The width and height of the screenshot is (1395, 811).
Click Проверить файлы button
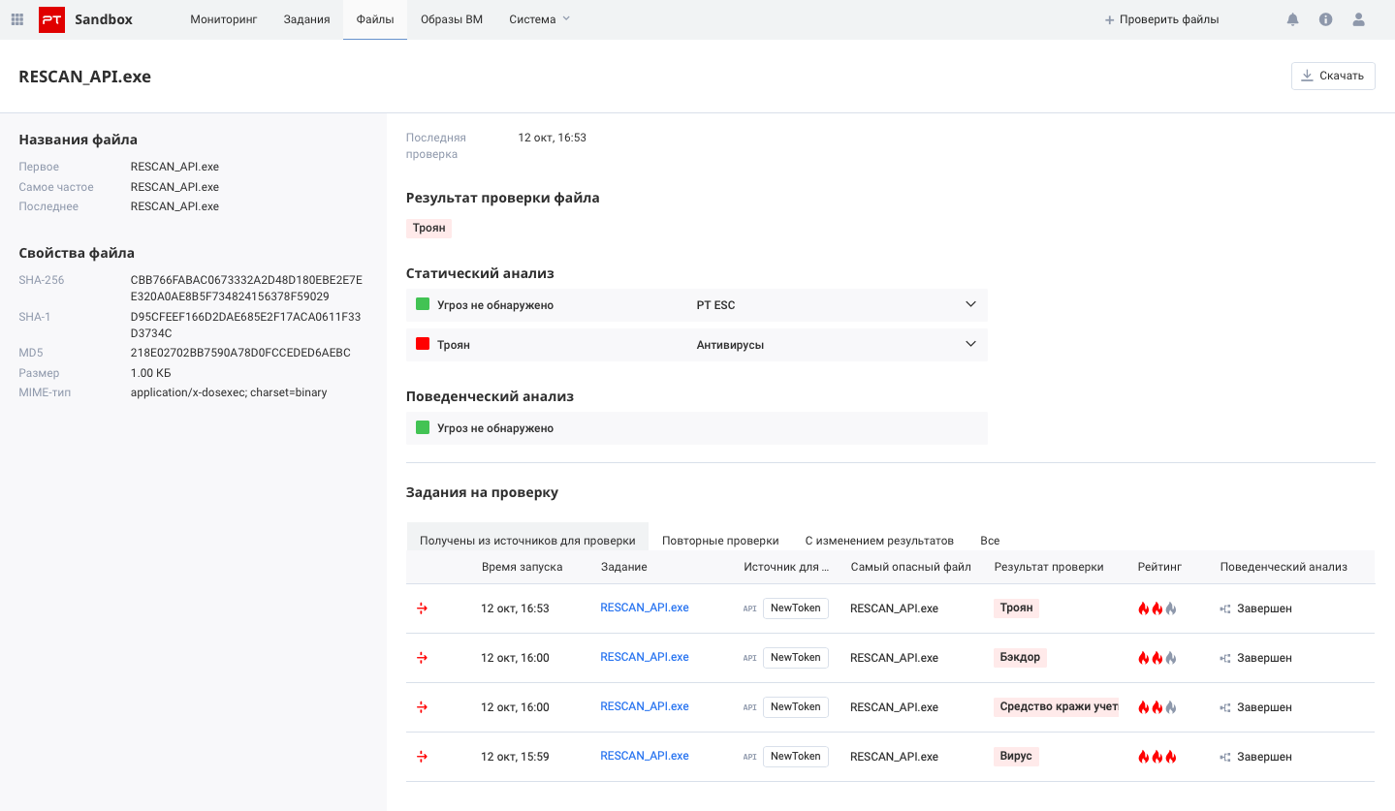[1161, 19]
